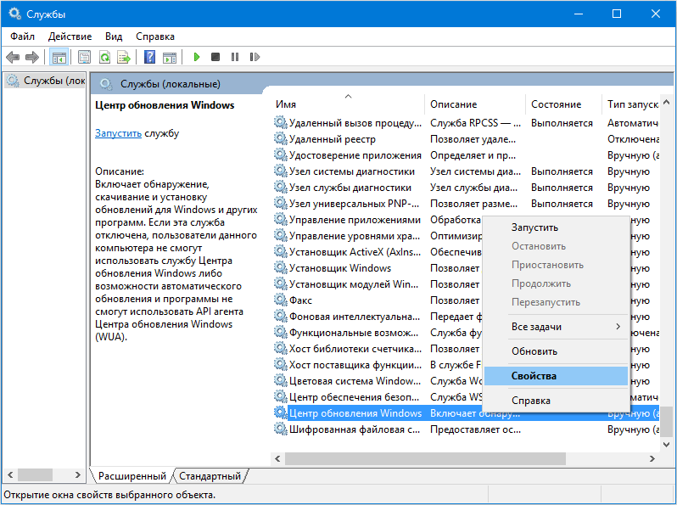Sort list by the Имя column header

coord(348,104)
